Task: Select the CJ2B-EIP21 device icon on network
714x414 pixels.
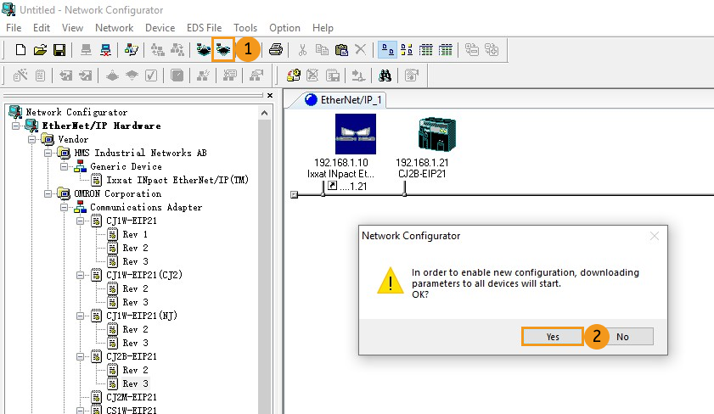Action: coord(437,134)
